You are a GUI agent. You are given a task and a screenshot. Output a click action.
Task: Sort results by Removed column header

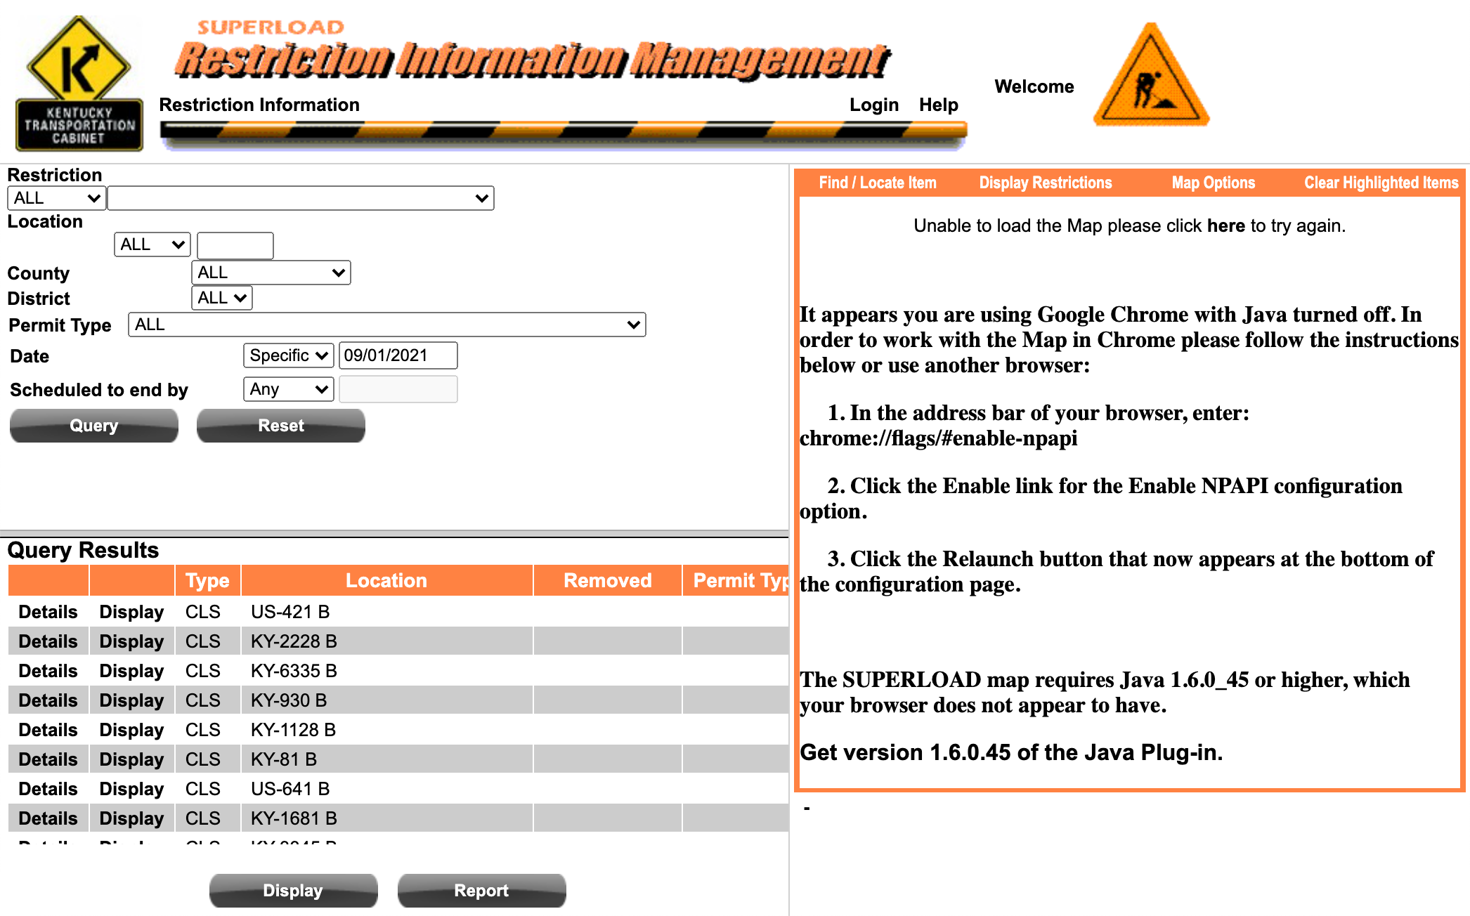click(x=608, y=580)
